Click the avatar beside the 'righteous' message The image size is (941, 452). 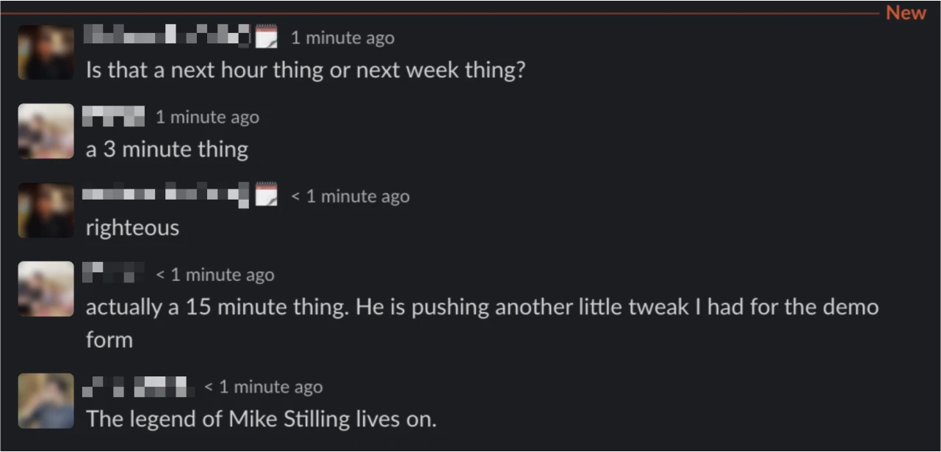(x=46, y=211)
